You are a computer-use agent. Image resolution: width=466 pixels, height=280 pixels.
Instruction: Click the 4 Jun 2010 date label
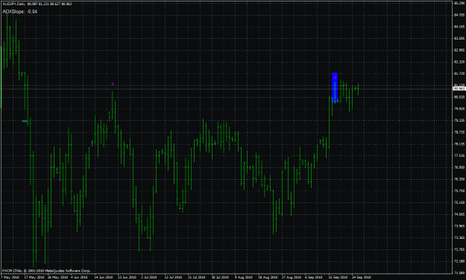click(x=79, y=277)
